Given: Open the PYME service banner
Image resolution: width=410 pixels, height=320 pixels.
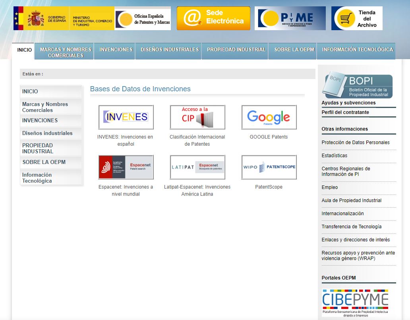Looking at the screenshot, I should pos(290,18).
